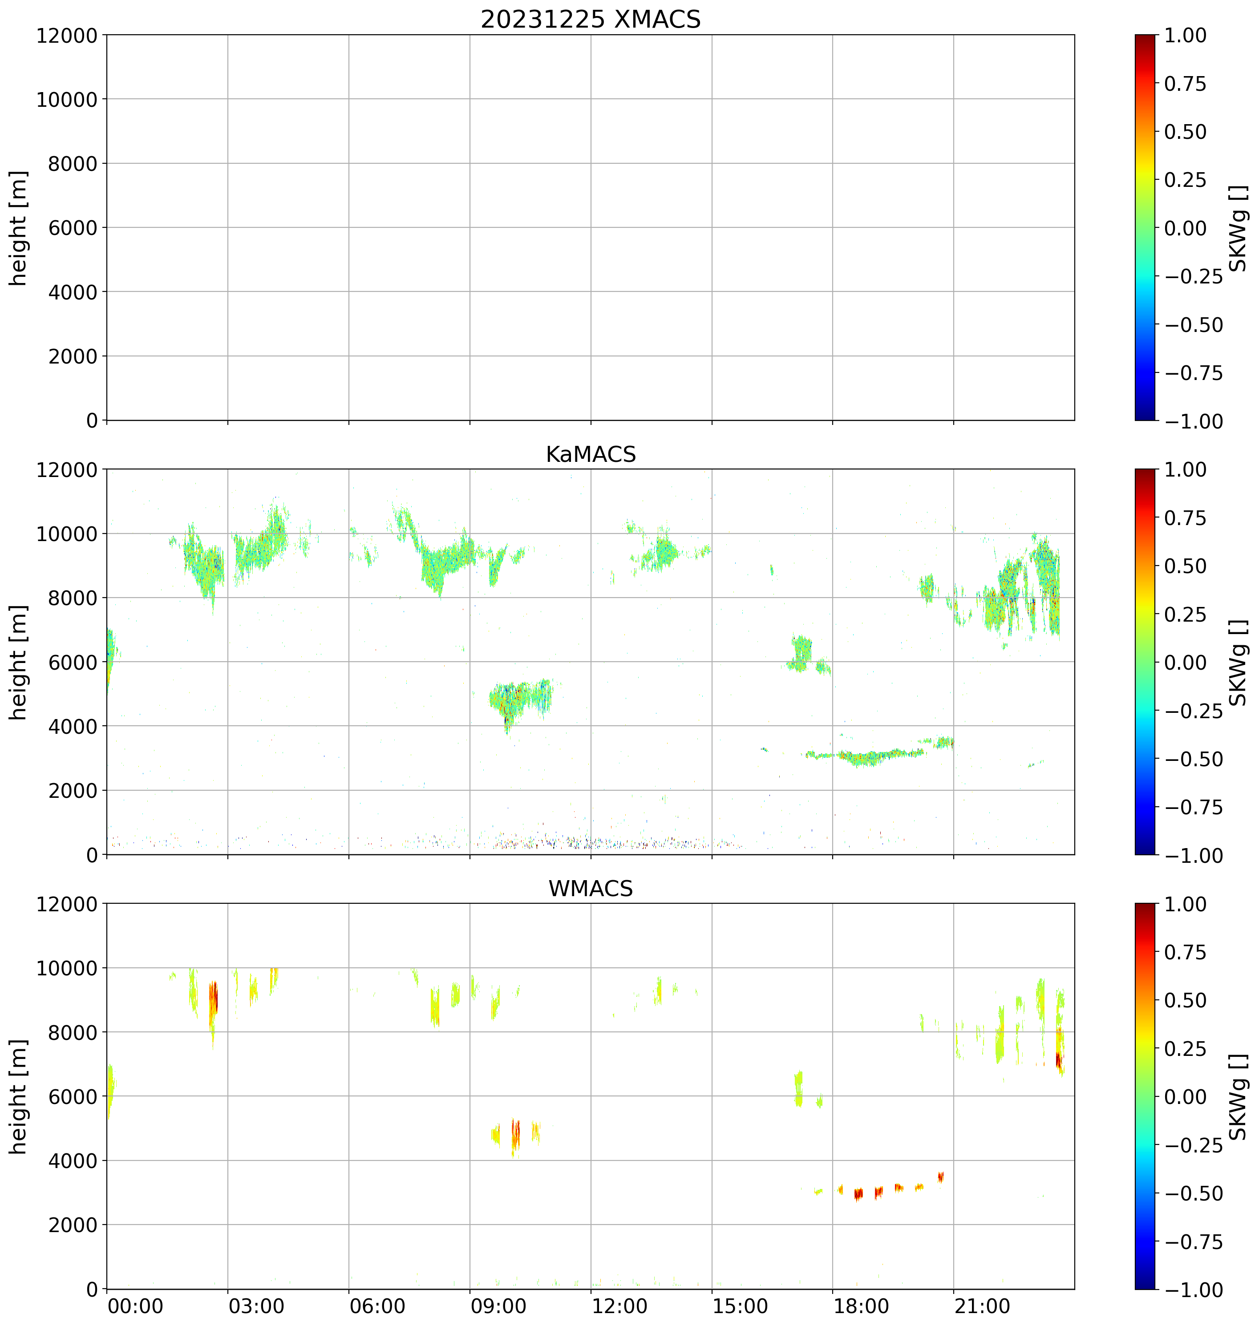Click the 03:00 time axis label

(x=256, y=1306)
